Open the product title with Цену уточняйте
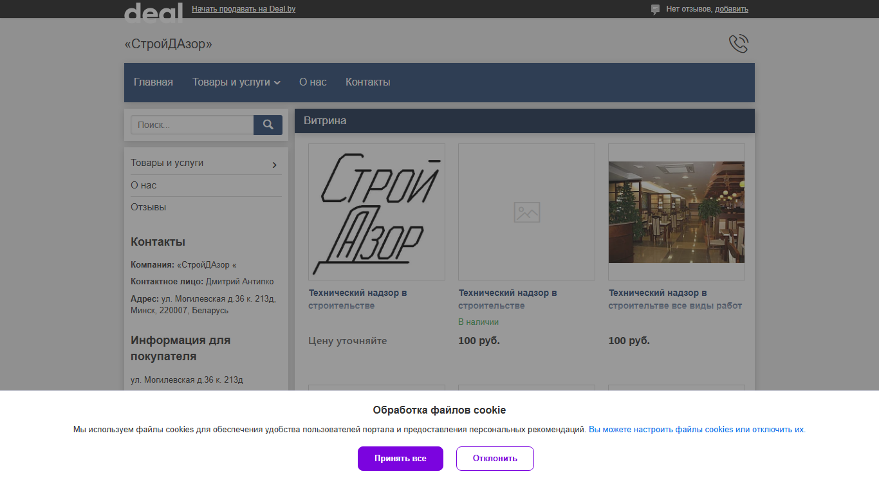Image resolution: width=879 pixels, height=494 pixels. (358, 299)
